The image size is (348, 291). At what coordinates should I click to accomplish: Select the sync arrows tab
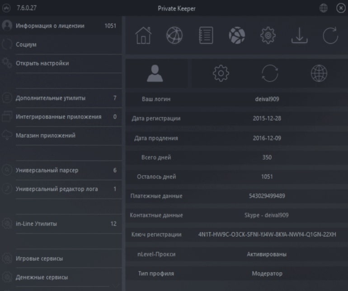(270, 74)
